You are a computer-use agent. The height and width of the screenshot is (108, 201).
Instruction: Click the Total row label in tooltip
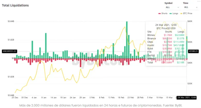150,62
